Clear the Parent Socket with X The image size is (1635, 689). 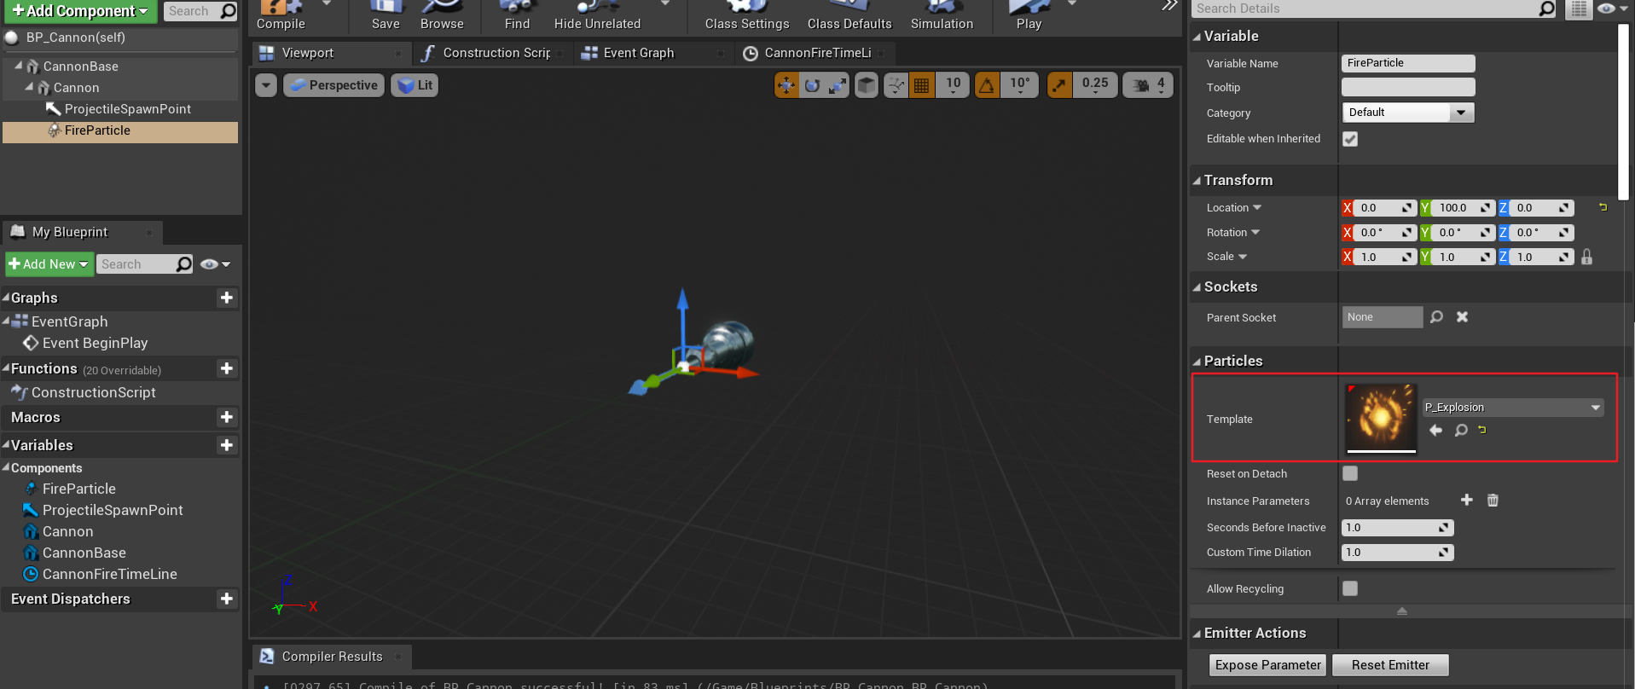[1462, 317]
